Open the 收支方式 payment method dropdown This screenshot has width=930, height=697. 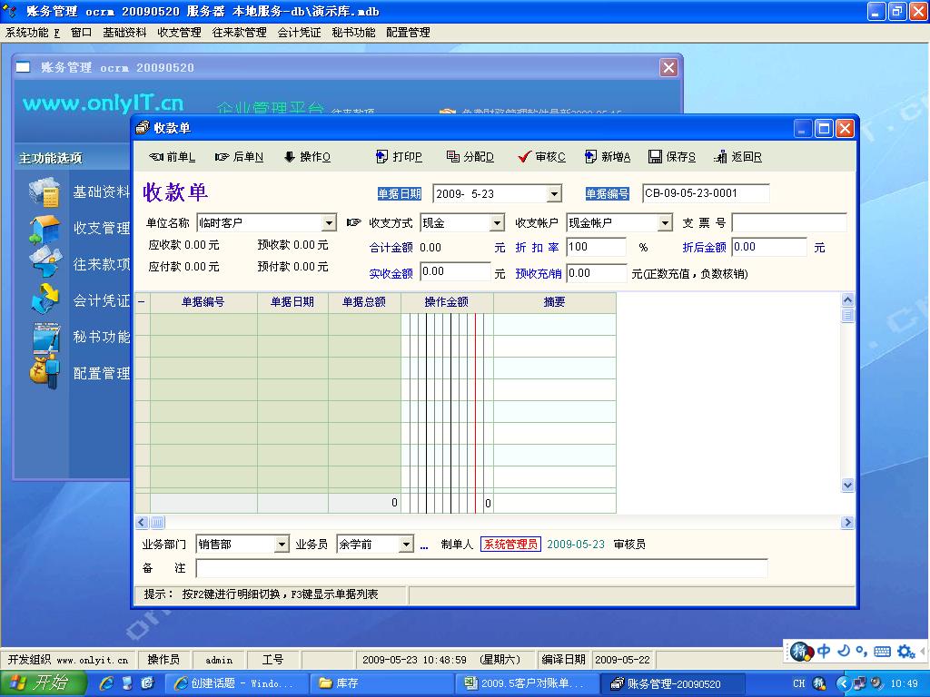497,223
